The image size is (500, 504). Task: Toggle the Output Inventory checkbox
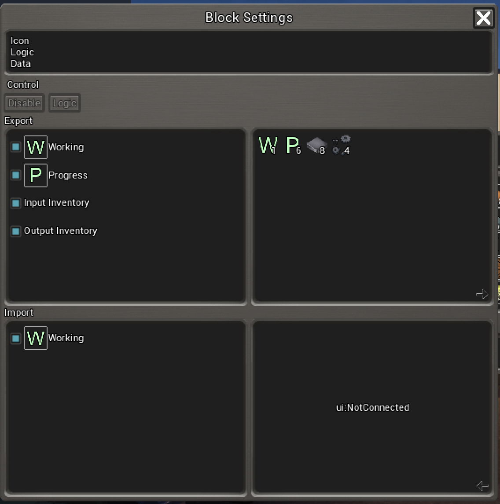click(16, 231)
